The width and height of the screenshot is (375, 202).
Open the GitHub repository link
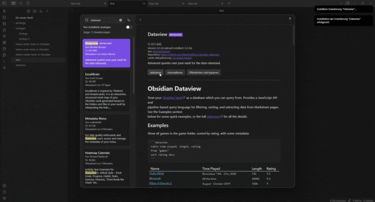[190, 54]
